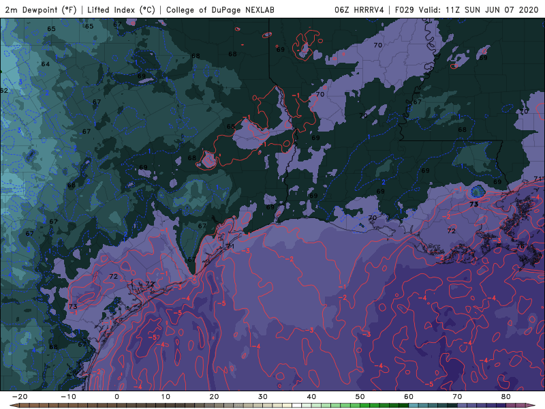Click the "College of DuPage NEXLAB" label
545x409 pixels.
point(220,10)
